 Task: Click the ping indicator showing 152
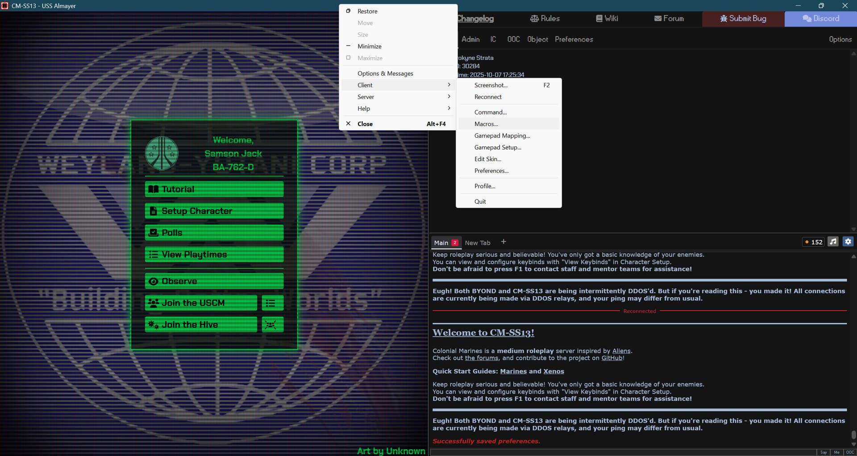point(813,242)
